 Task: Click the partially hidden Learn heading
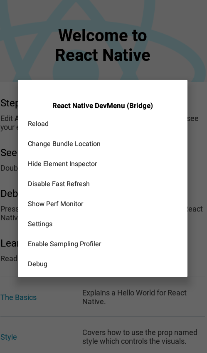point(9,243)
